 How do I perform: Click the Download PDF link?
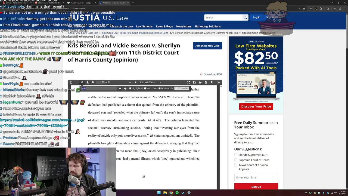[213, 74]
